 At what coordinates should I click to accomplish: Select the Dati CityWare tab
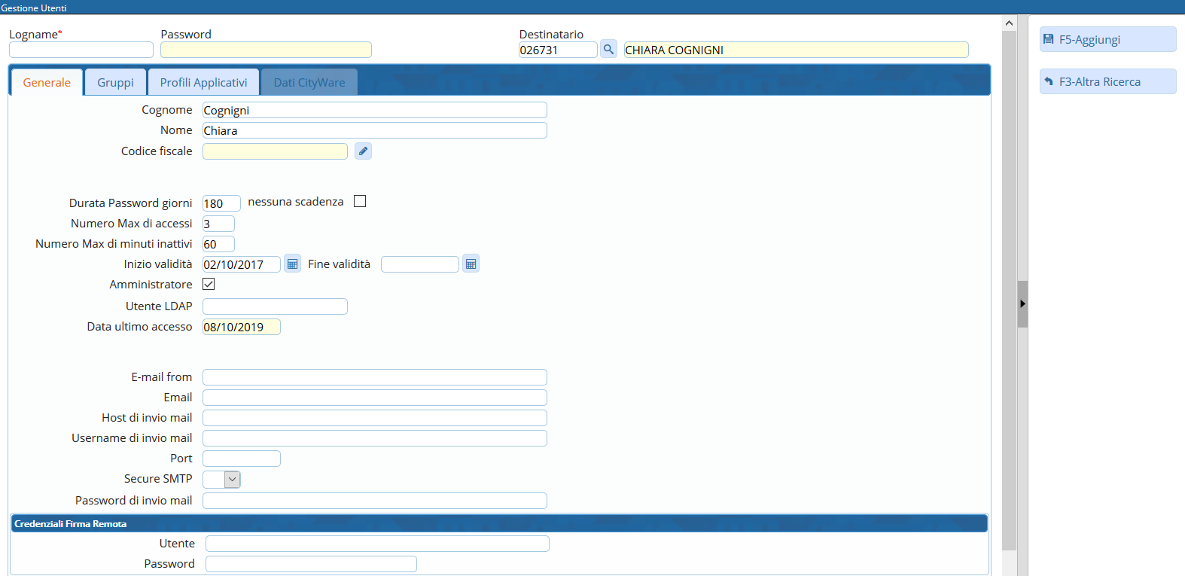tap(309, 83)
